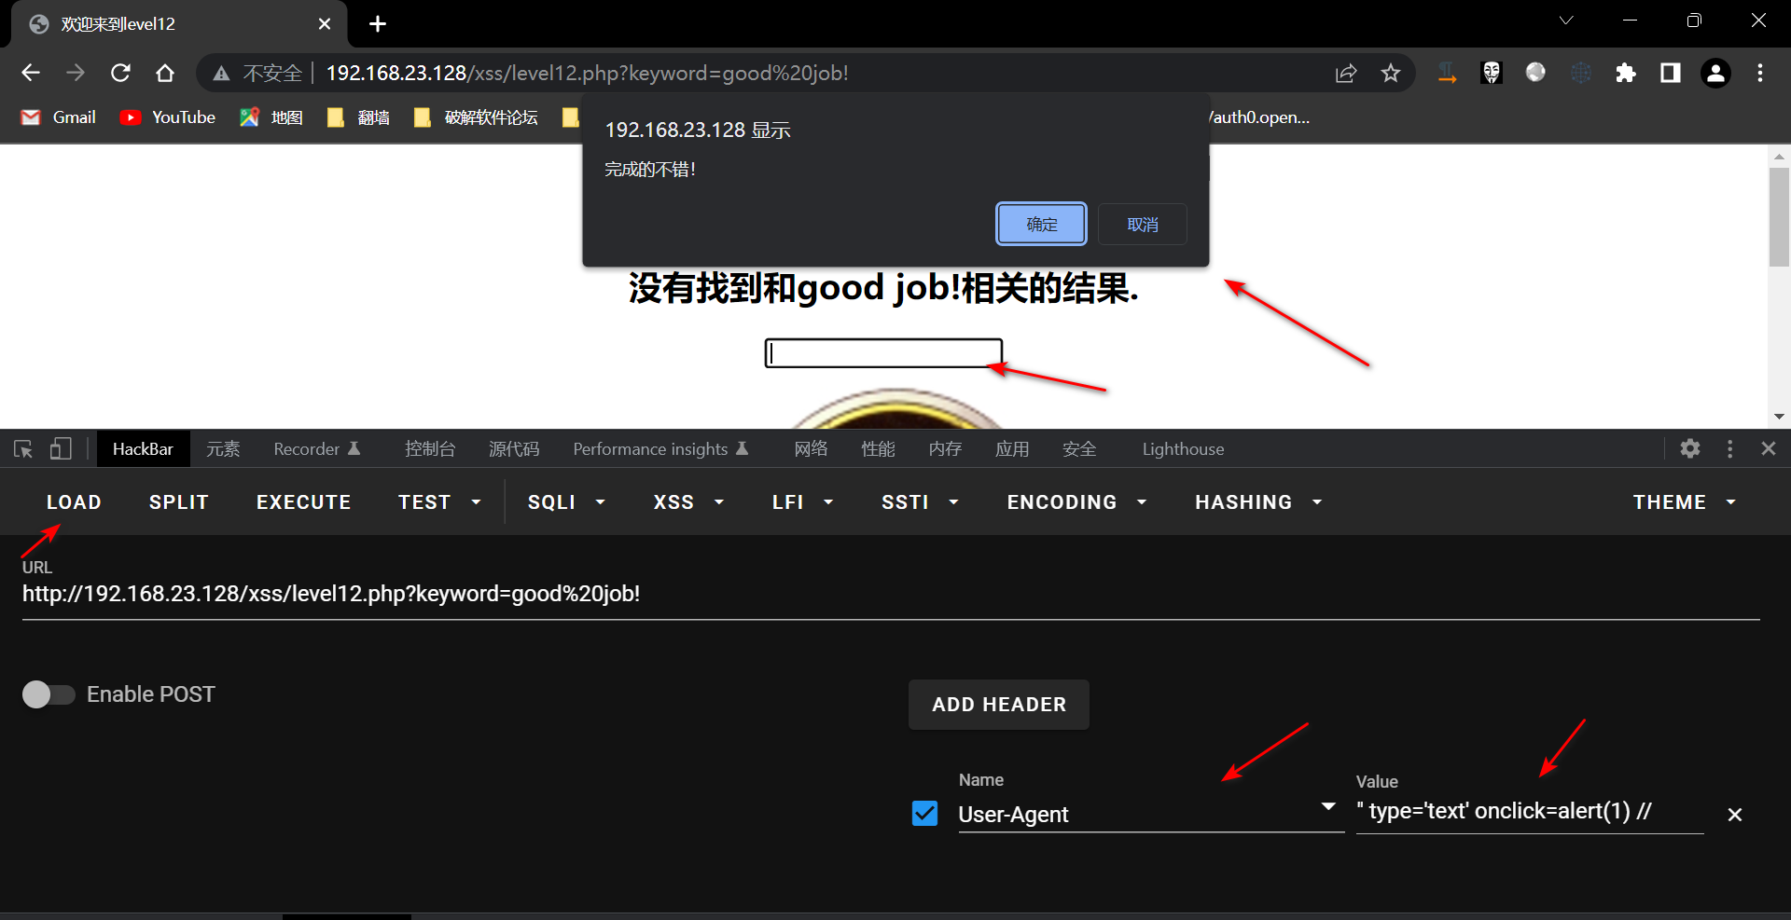
Task: Open the XSS payloads dropdown
Action: pyautogui.click(x=688, y=501)
